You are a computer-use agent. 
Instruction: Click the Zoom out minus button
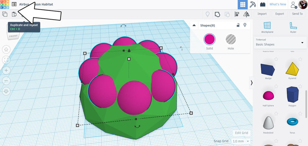(6, 81)
